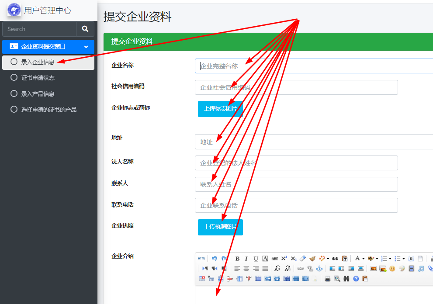Click the format brush icon
Screen dimensions: 433x304
[312, 259]
